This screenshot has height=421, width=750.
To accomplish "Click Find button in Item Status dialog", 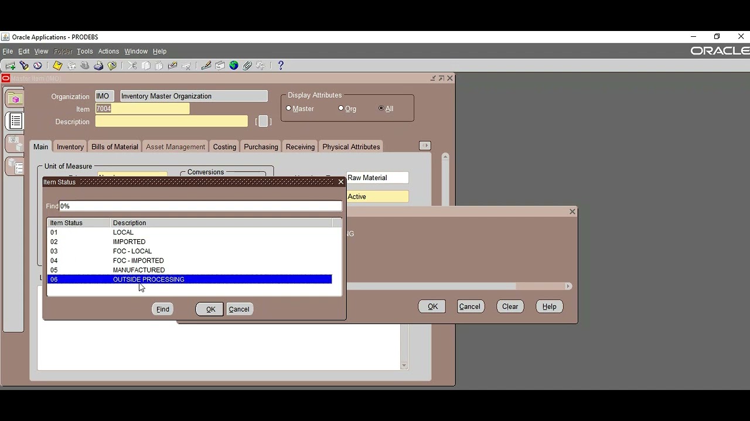I will point(163,309).
